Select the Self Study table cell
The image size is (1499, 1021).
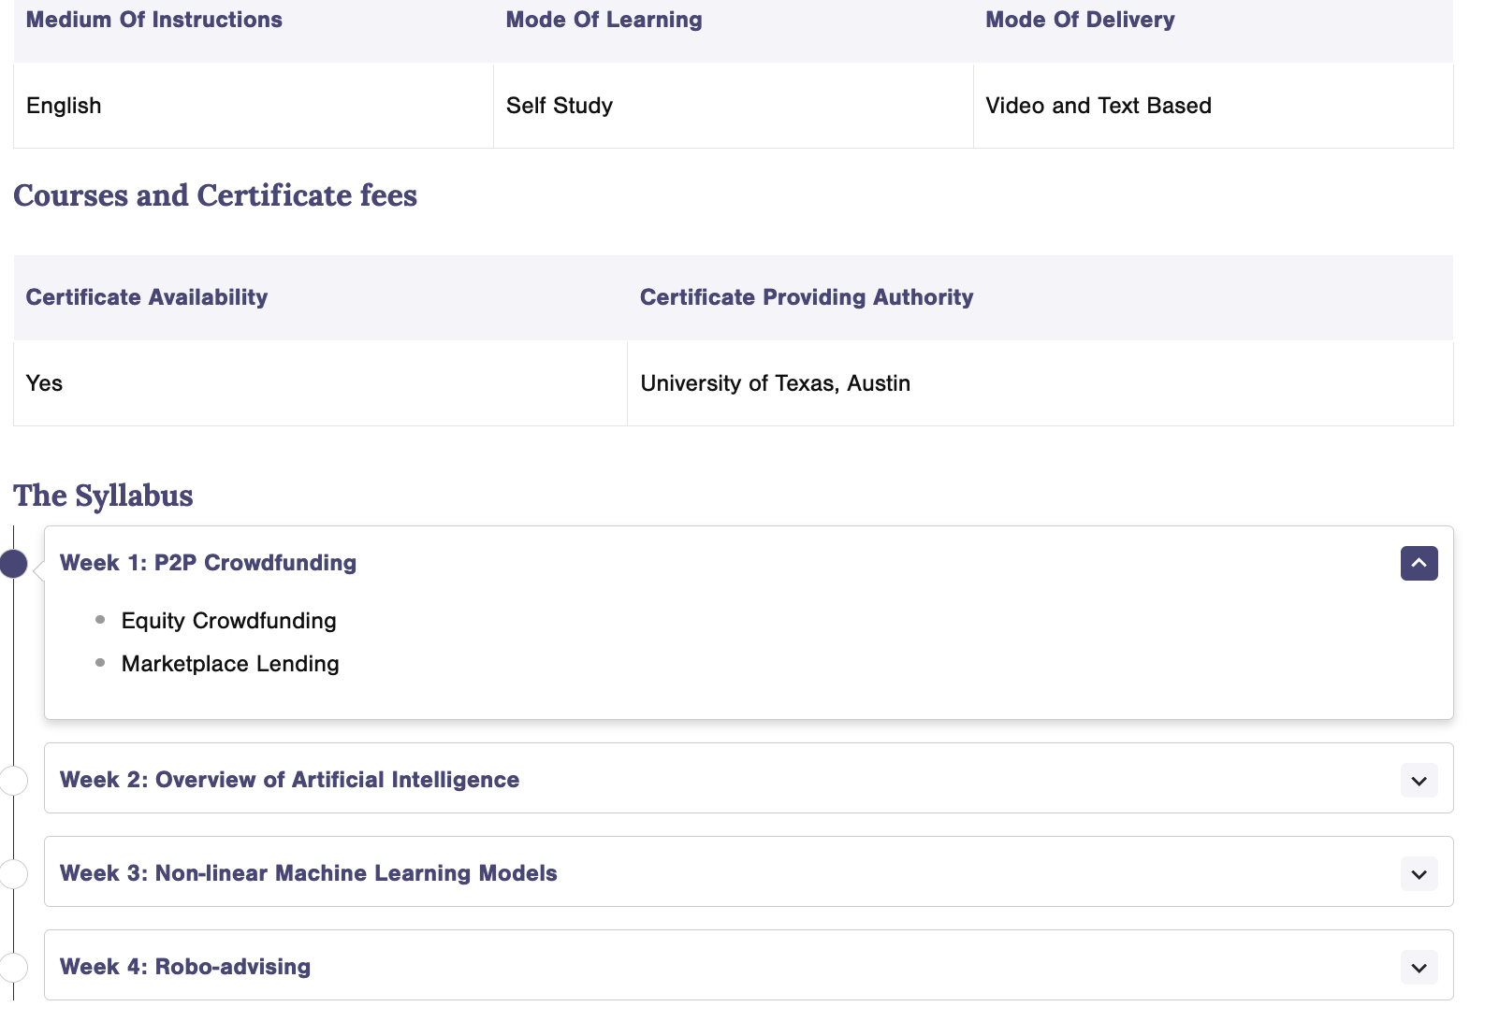click(734, 106)
